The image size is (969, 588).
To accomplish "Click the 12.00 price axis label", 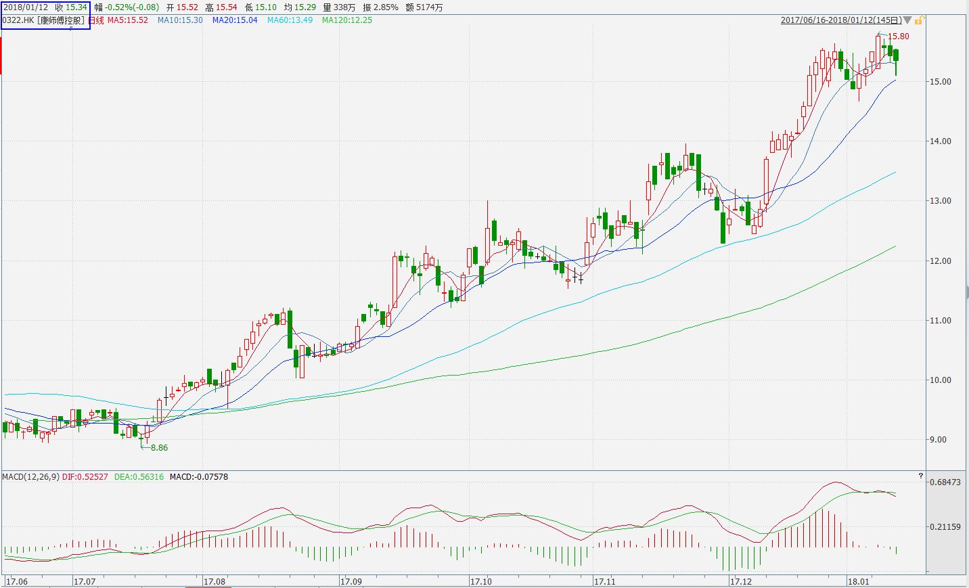I will pyautogui.click(x=941, y=261).
